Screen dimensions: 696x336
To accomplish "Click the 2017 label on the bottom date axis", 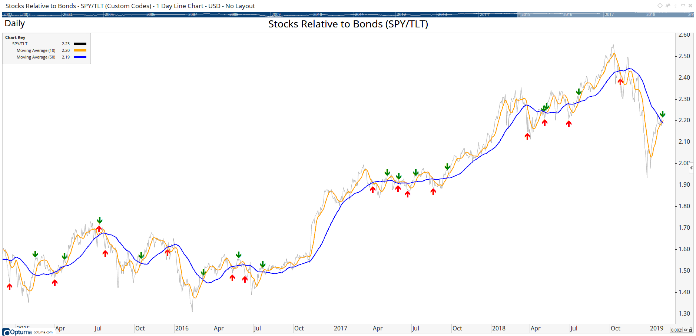I will pos(341,328).
